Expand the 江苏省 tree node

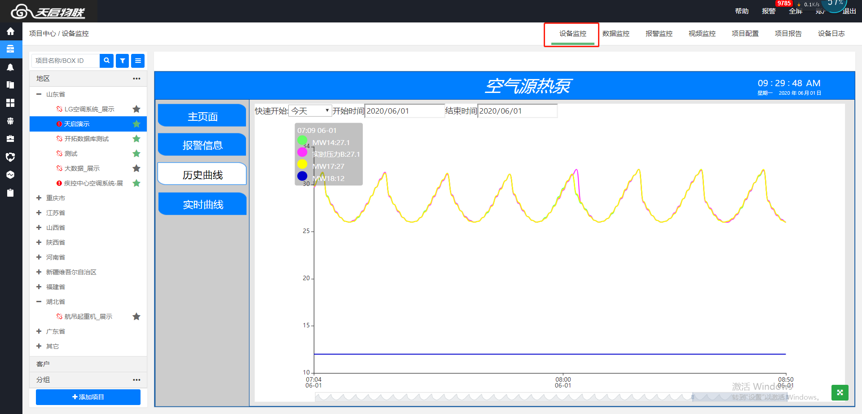39,213
